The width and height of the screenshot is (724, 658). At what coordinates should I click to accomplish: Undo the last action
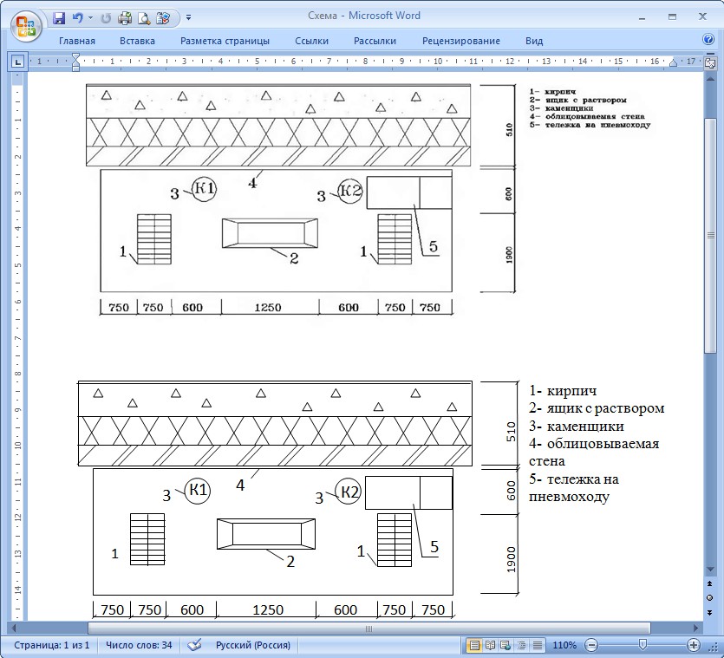(77, 18)
